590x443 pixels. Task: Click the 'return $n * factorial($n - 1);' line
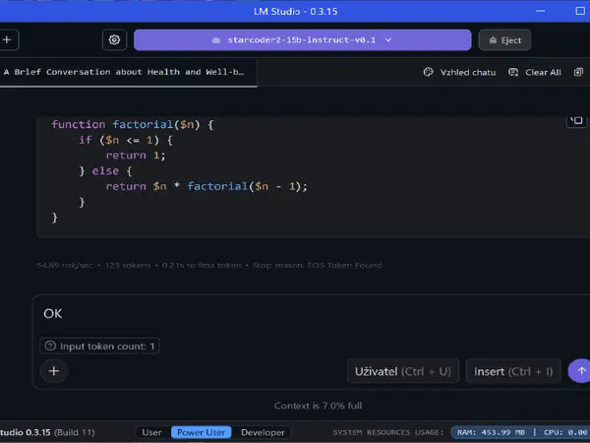(x=206, y=186)
